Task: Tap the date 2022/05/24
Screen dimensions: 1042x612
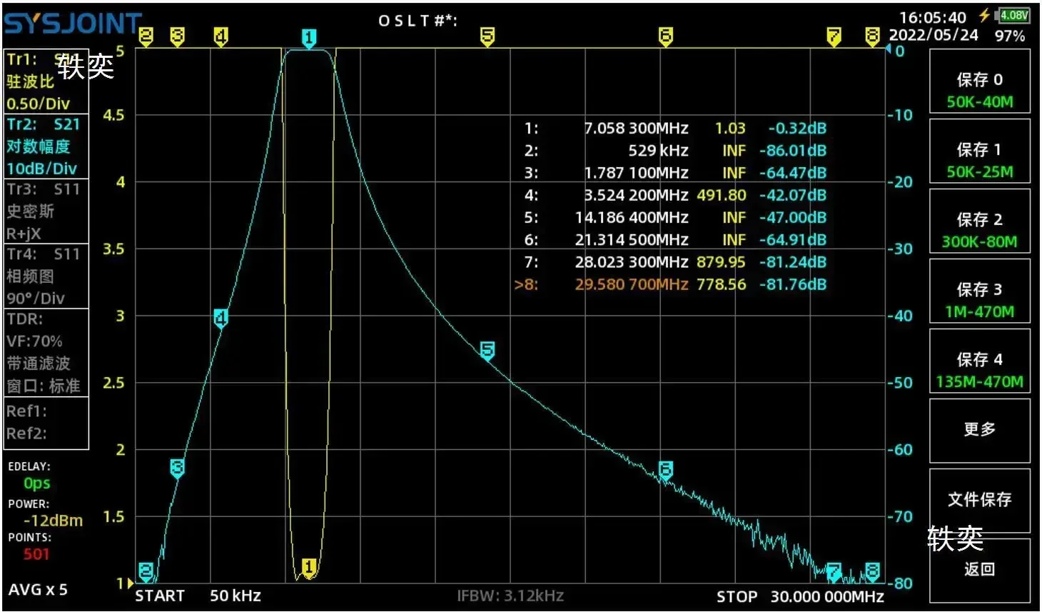Action: (934, 35)
